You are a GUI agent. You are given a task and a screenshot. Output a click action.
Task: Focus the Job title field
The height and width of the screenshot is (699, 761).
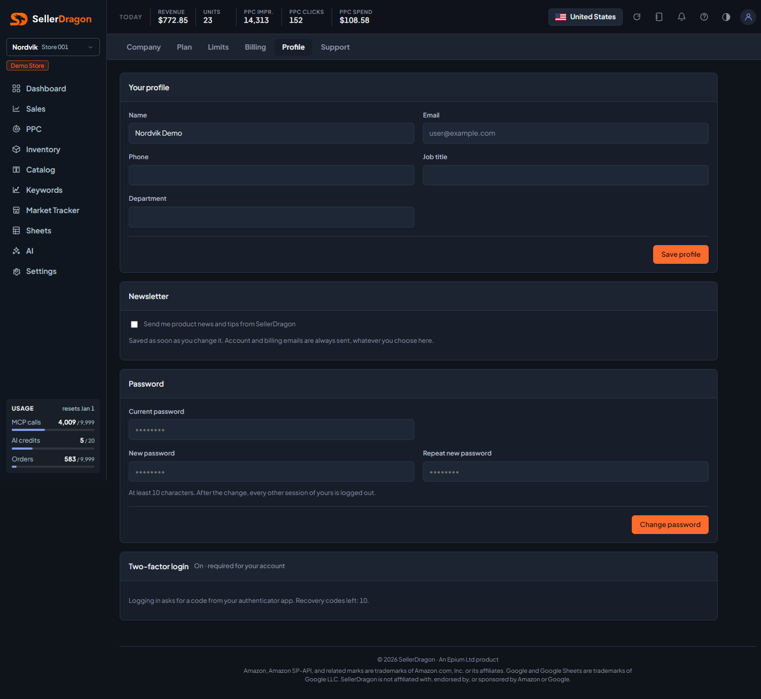coord(566,175)
